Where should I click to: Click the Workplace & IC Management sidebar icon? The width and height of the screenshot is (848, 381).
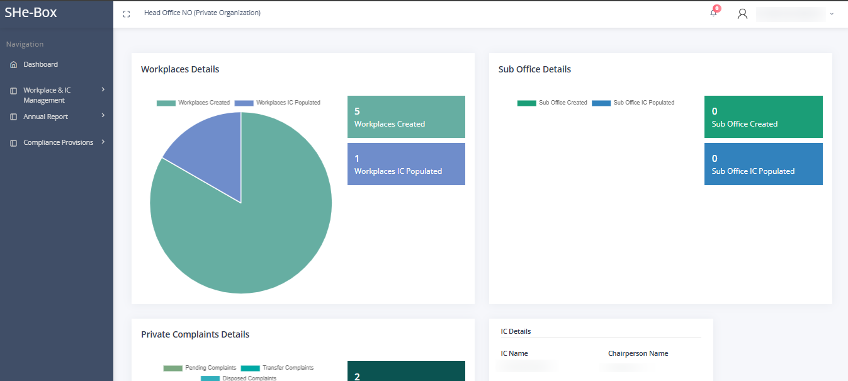14,91
